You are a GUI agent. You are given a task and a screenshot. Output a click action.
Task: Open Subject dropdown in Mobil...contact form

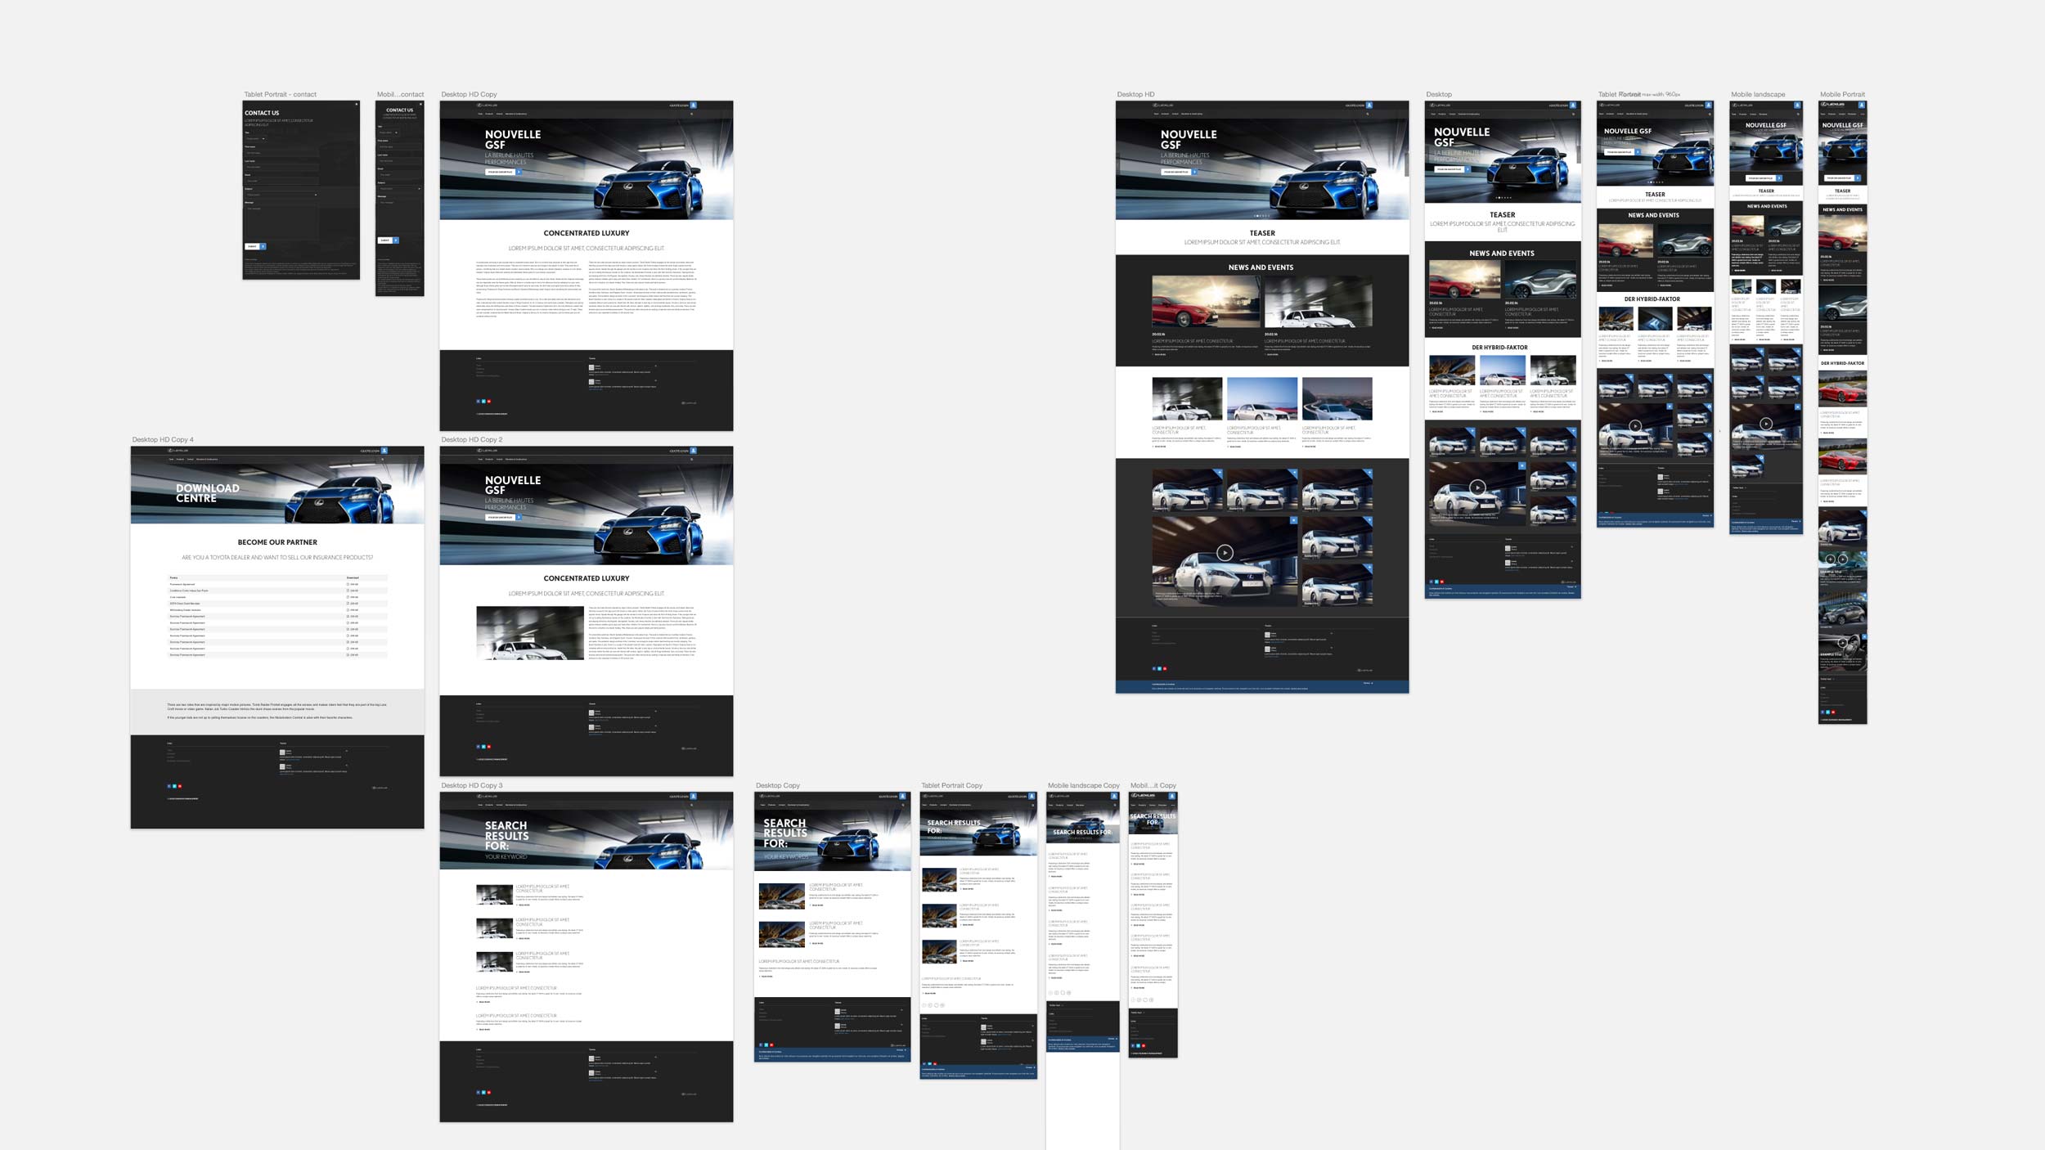point(400,189)
